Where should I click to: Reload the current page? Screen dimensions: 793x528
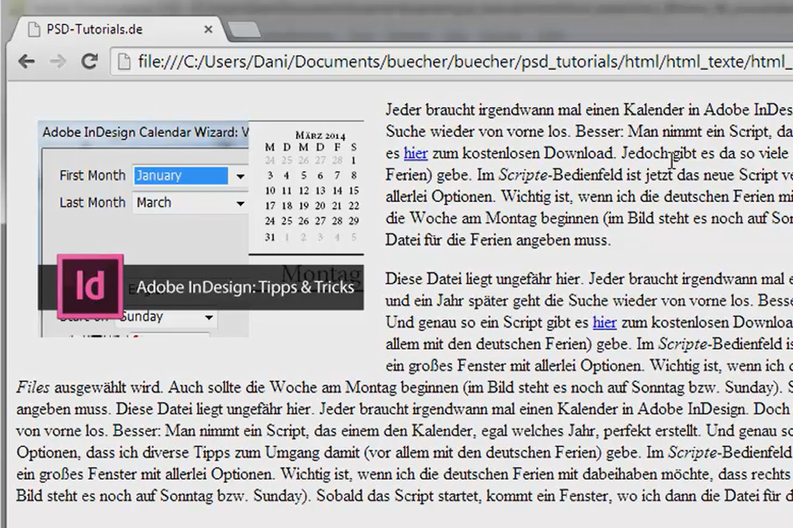[91, 61]
